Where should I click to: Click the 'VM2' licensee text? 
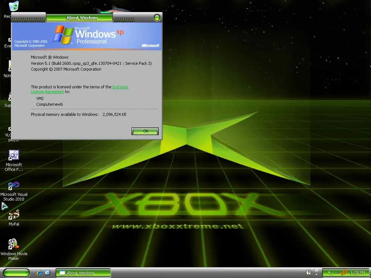point(40,98)
